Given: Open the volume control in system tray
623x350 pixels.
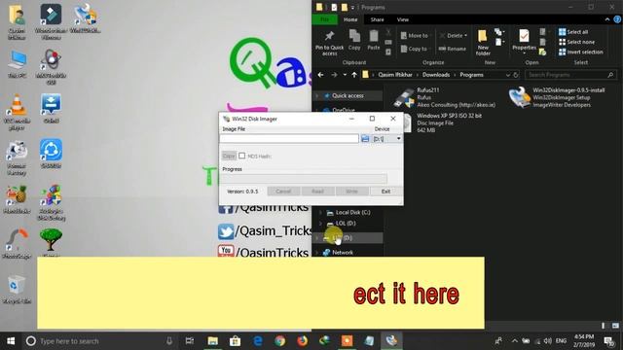Looking at the screenshot, I should click(x=547, y=341).
